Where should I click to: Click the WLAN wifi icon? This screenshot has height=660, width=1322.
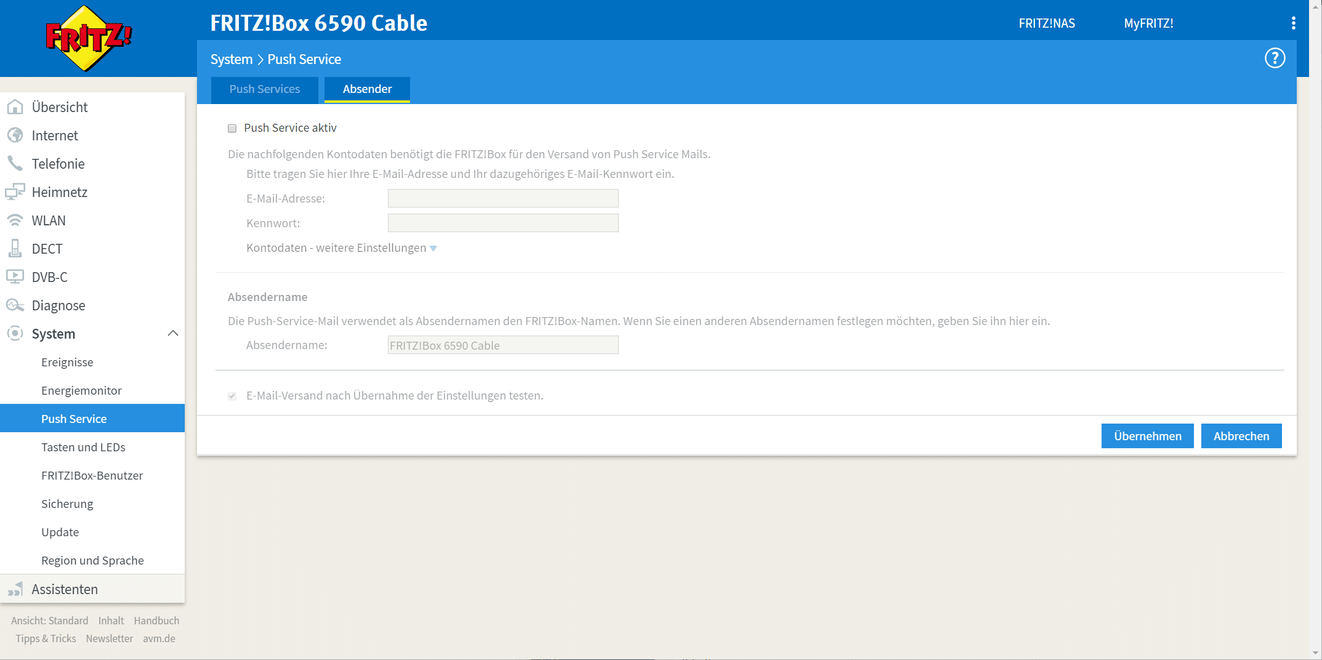(15, 220)
